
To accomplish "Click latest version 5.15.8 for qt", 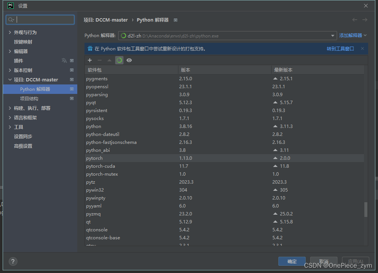I will pyautogui.click(x=286, y=222).
